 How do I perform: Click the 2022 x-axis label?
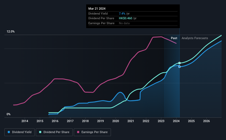click(x=146, y=121)
